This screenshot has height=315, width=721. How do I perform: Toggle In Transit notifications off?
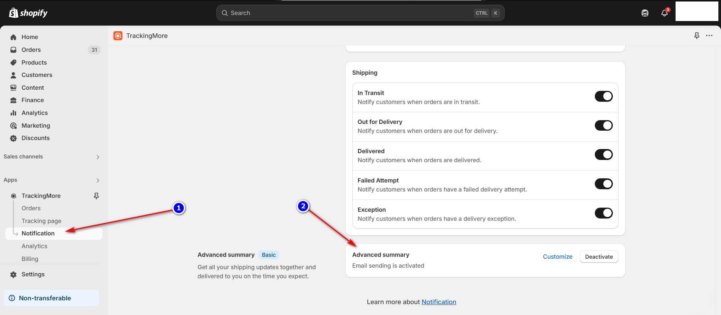(x=603, y=96)
